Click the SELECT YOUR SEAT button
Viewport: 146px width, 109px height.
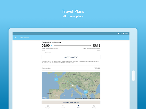[x=71, y=57]
